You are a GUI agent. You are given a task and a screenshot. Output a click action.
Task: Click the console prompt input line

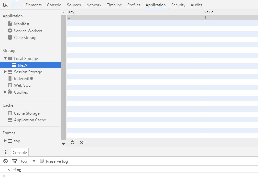tap(130, 176)
